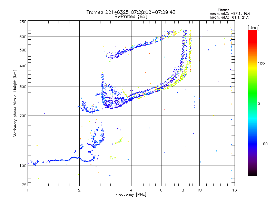The width and height of the screenshot is (276, 207).
Task: Select the 'RwPretec (8p)' subtitle text
Action: point(131,17)
